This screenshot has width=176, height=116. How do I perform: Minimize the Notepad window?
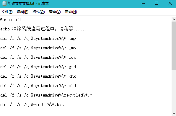pos(143,3)
